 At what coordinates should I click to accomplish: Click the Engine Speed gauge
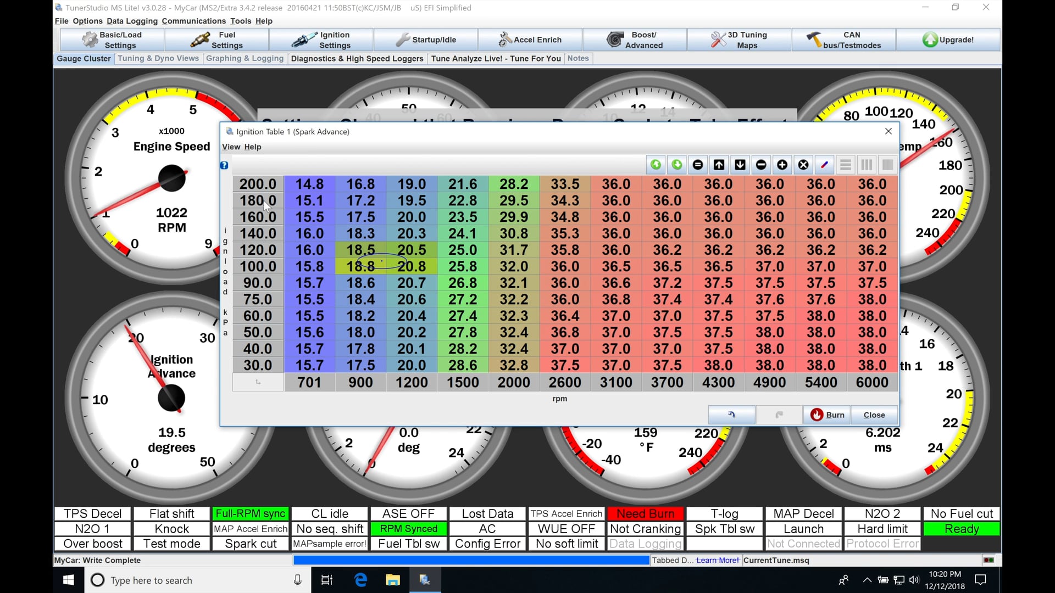click(171, 178)
